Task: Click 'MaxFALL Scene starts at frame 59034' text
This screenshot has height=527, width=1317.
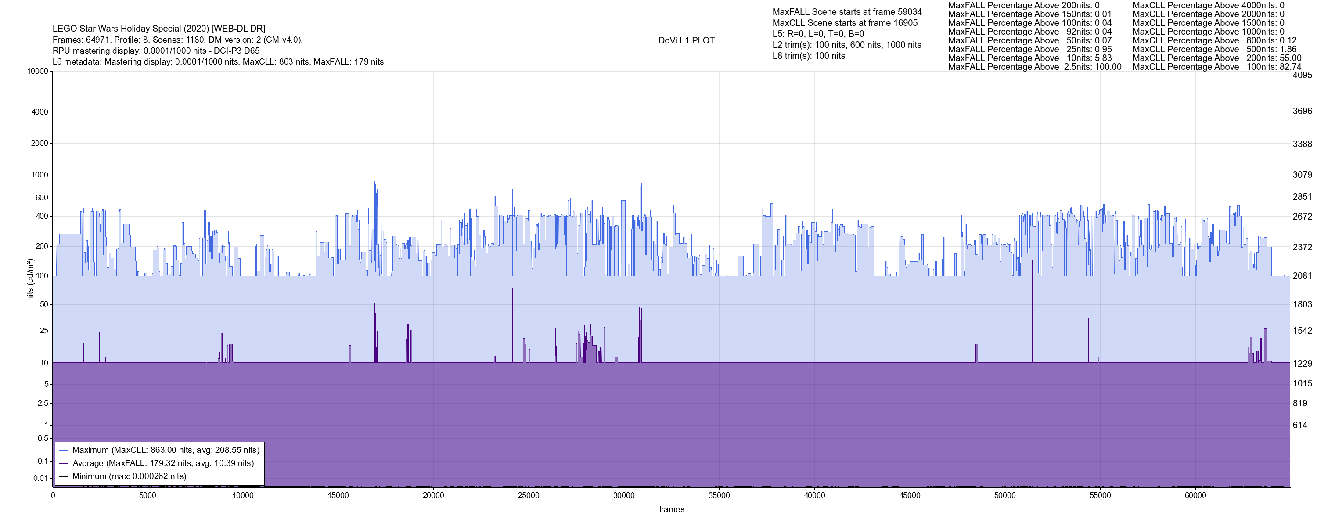Action: (847, 12)
